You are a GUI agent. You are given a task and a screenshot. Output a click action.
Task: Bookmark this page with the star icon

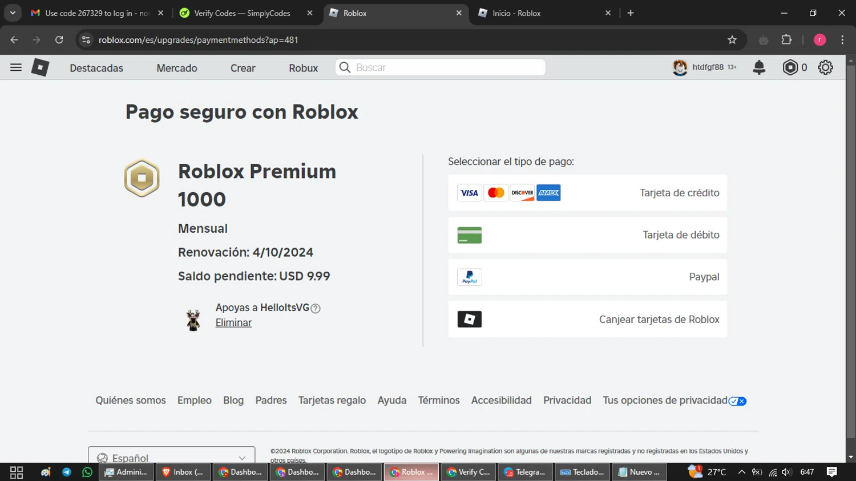click(732, 40)
